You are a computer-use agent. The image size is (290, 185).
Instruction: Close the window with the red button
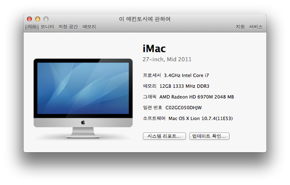[x=29, y=19]
